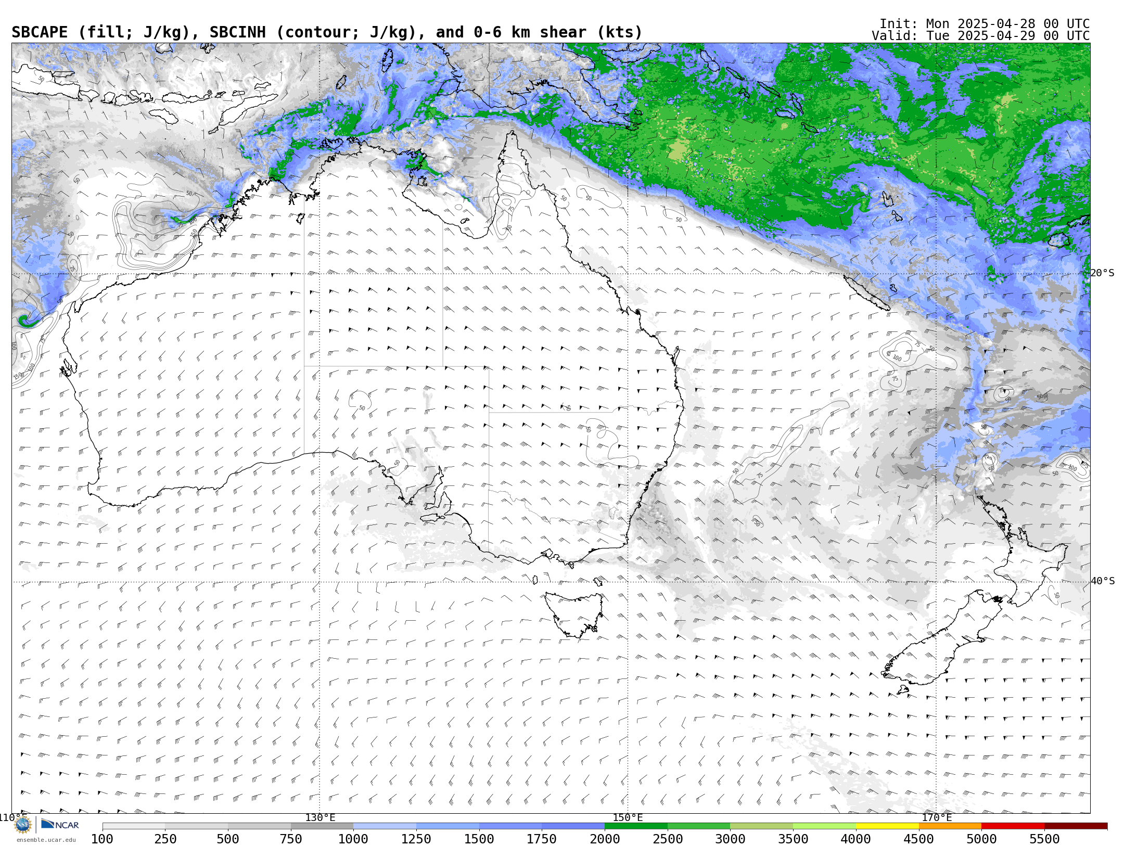The width and height of the screenshot is (1124, 846).
Task: Click the NCAR logo
Action: (60, 824)
